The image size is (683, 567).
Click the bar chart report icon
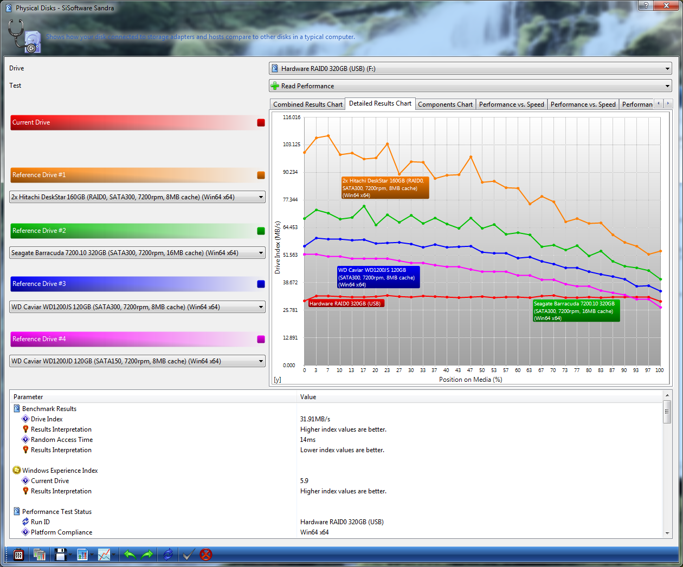[x=82, y=555]
